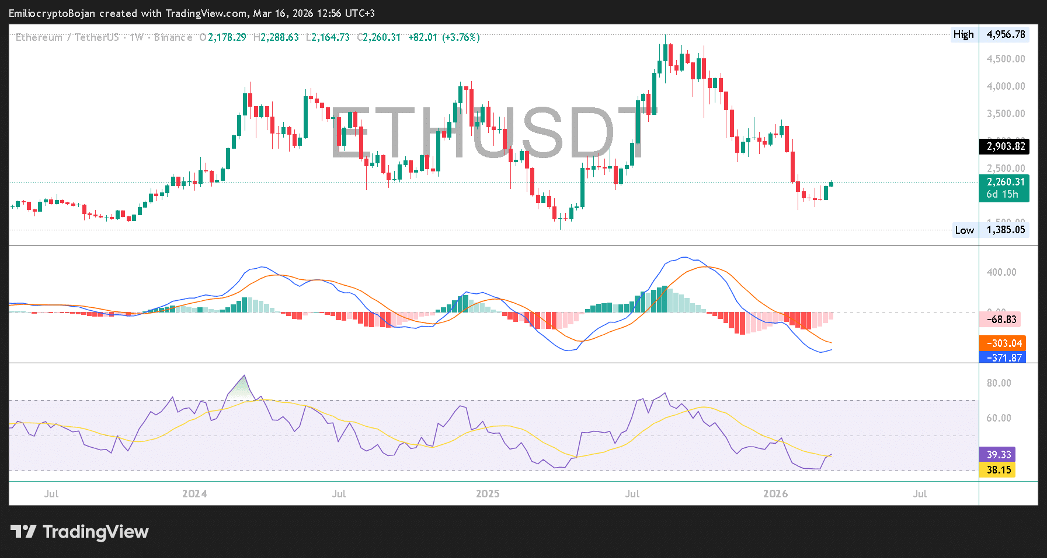Click the Ethereum / TetherUS symbol title

click(68, 37)
